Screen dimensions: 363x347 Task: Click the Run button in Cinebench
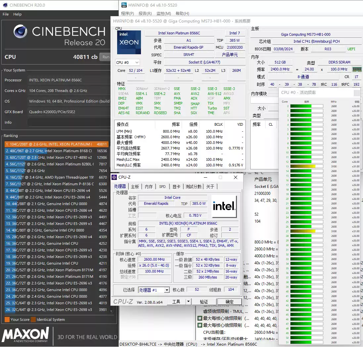pos(106,57)
